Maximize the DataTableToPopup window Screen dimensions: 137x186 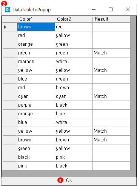pos(111,9)
